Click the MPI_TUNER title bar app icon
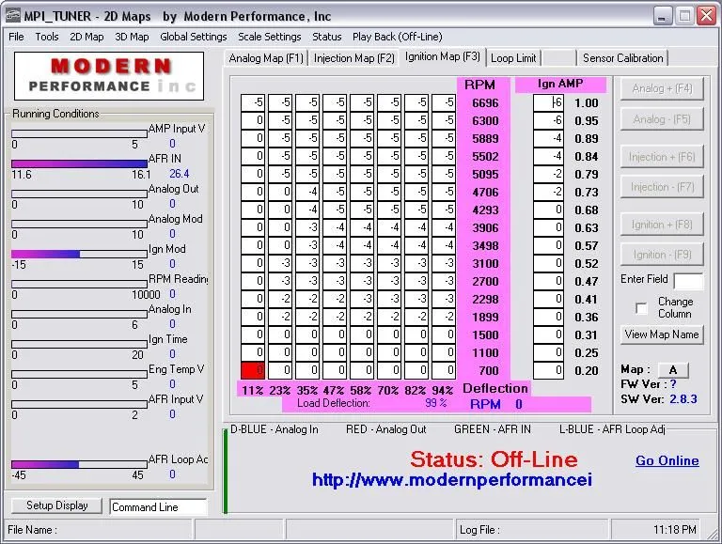This screenshot has width=722, height=544. coord(13,16)
